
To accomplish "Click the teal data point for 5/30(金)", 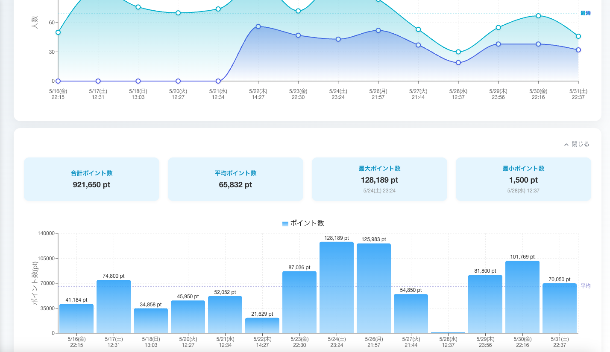I will (x=537, y=16).
